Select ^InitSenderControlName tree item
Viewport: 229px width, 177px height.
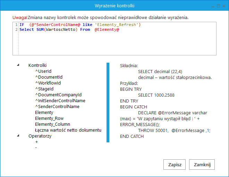click(x=60, y=100)
